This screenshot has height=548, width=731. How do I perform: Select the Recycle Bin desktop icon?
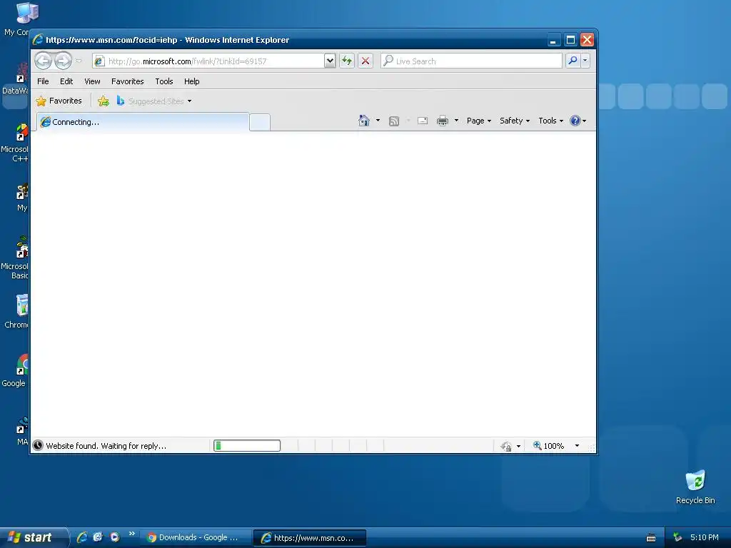point(695,487)
